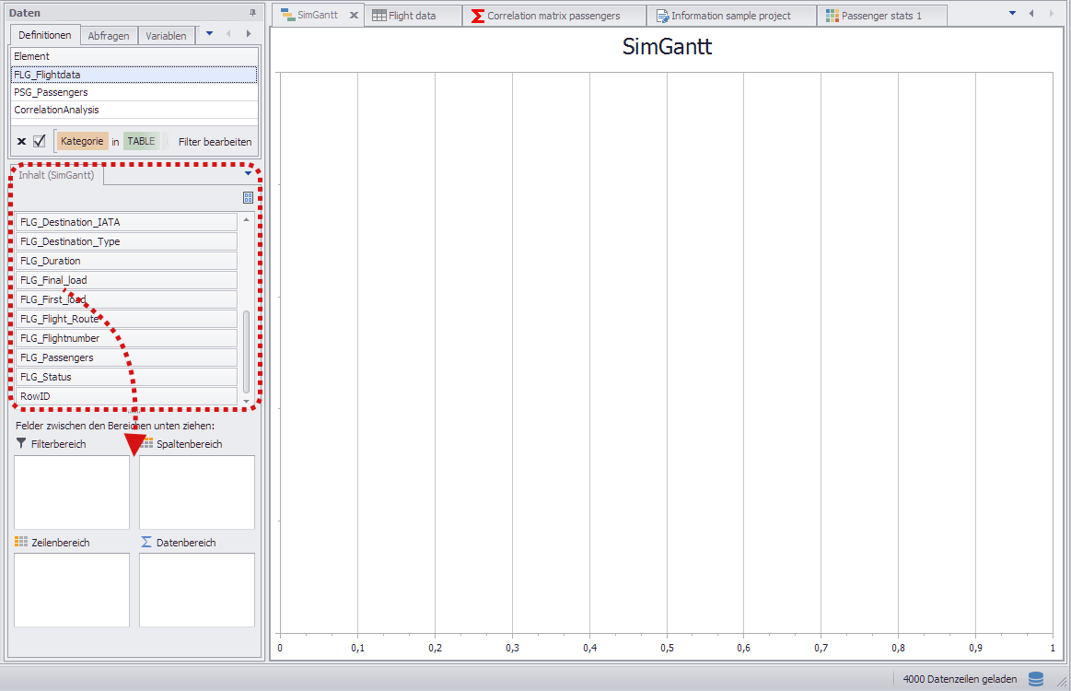This screenshot has width=1071, height=691.
Task: Switch to the Variablen tab
Action: pos(166,35)
